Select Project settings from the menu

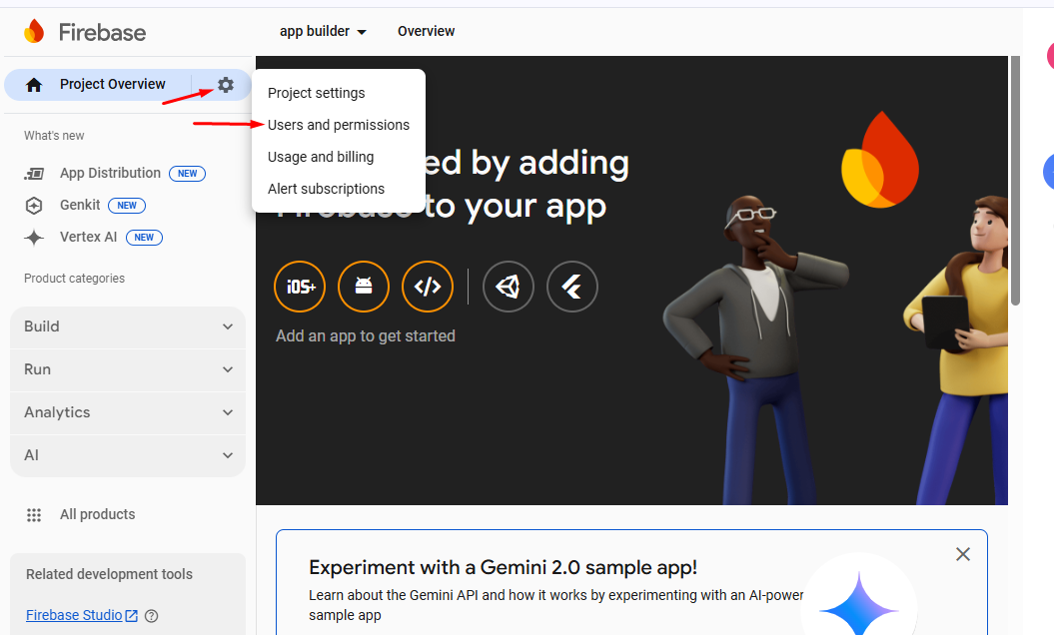point(317,93)
